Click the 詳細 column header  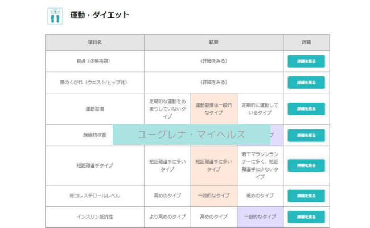click(x=306, y=43)
